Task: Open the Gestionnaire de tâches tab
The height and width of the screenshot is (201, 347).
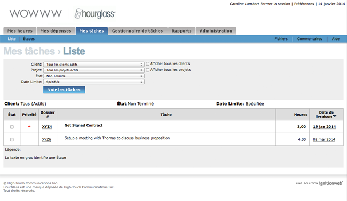Action: coord(137,31)
